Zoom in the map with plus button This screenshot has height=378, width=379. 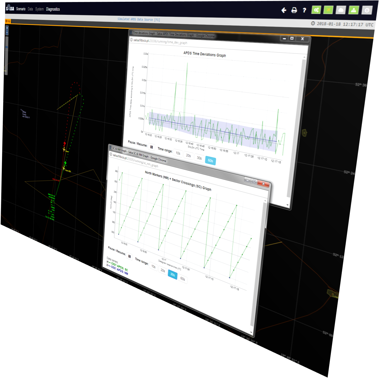(x=7, y=28)
